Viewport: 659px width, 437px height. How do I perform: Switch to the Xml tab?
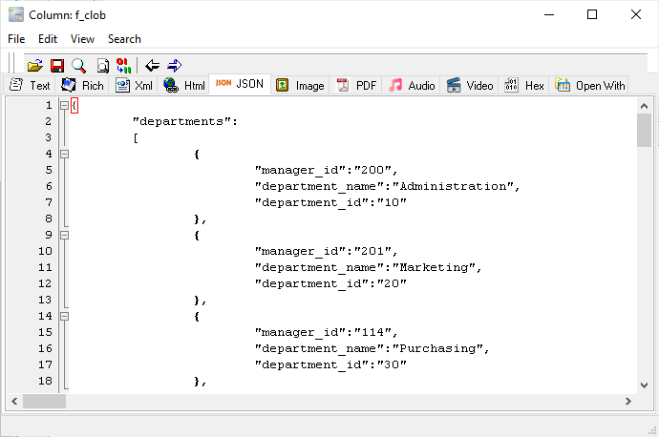(x=134, y=85)
